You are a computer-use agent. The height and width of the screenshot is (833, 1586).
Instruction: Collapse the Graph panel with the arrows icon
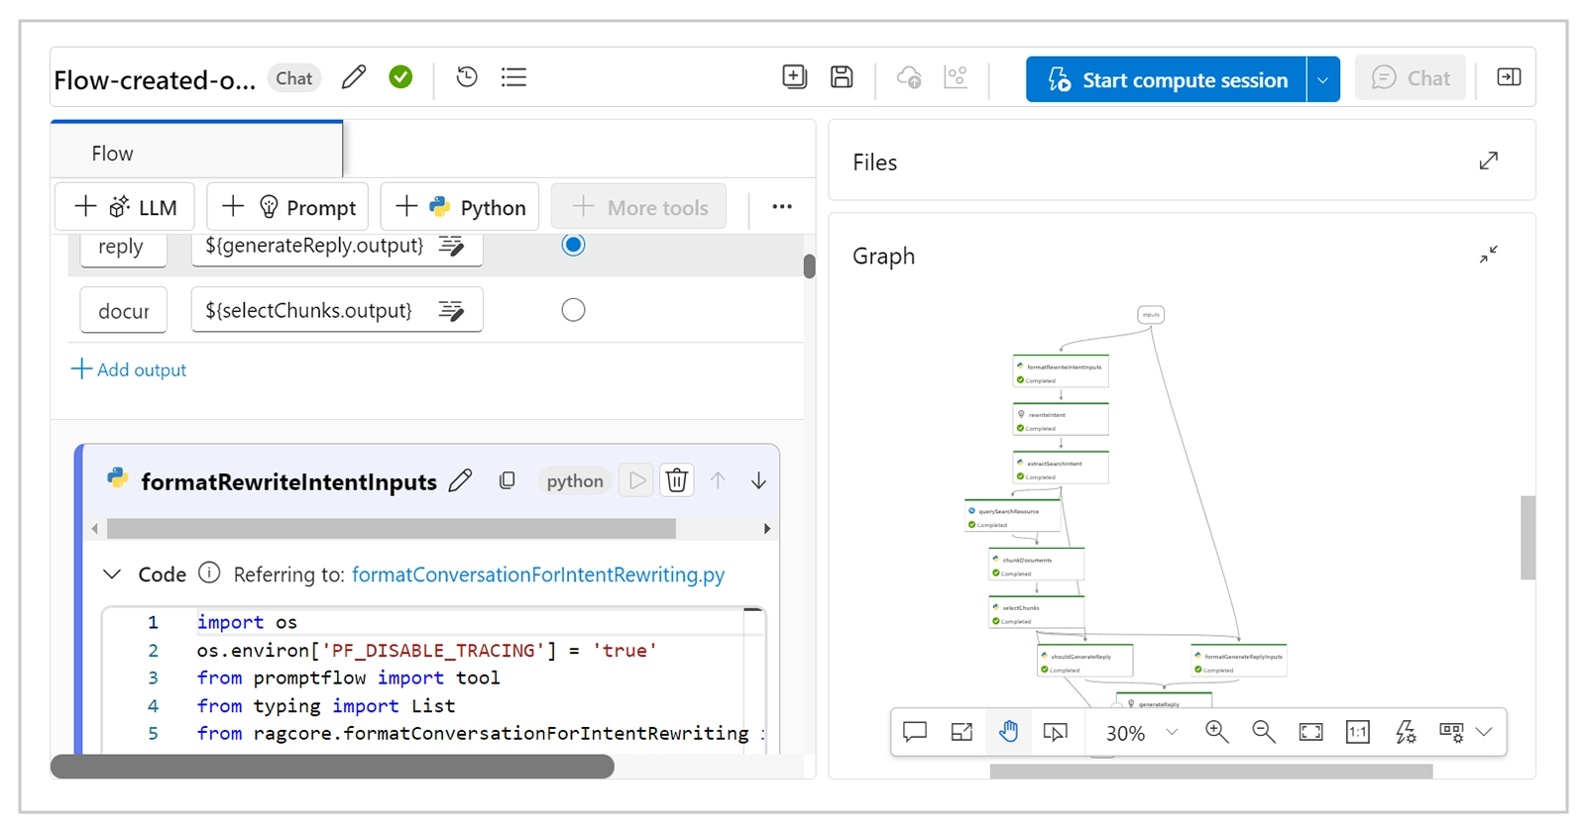[1489, 255]
